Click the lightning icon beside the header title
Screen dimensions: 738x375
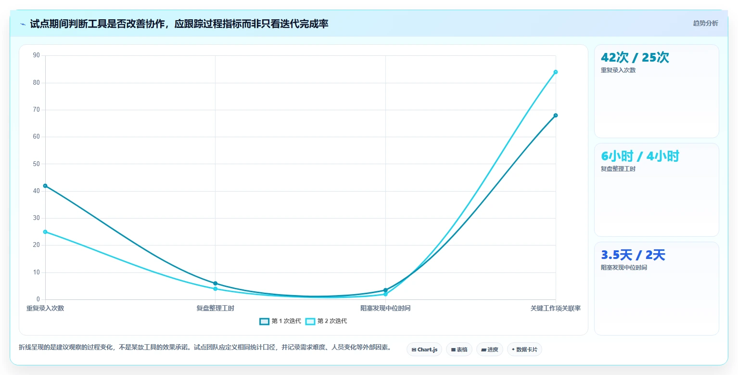click(x=23, y=24)
